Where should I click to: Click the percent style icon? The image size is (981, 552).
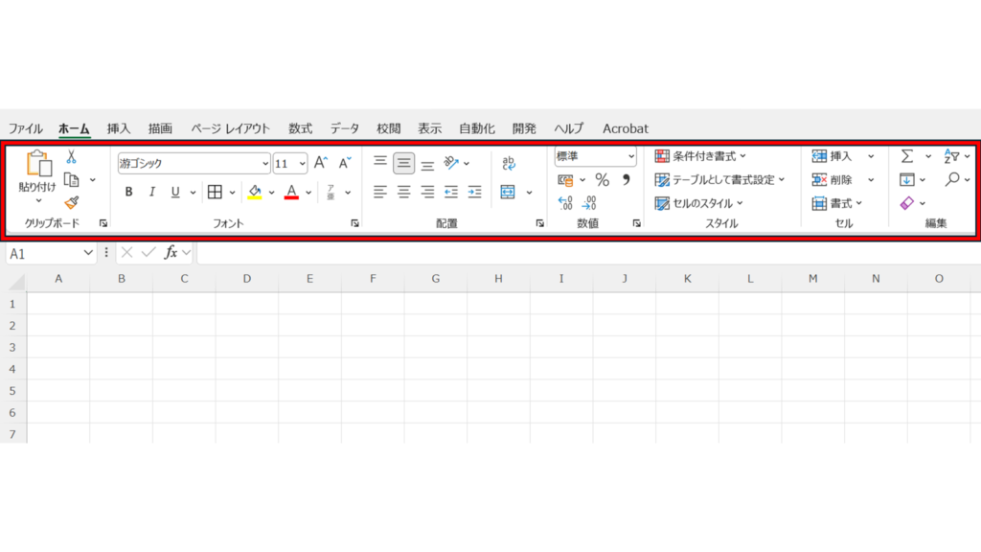click(x=602, y=180)
